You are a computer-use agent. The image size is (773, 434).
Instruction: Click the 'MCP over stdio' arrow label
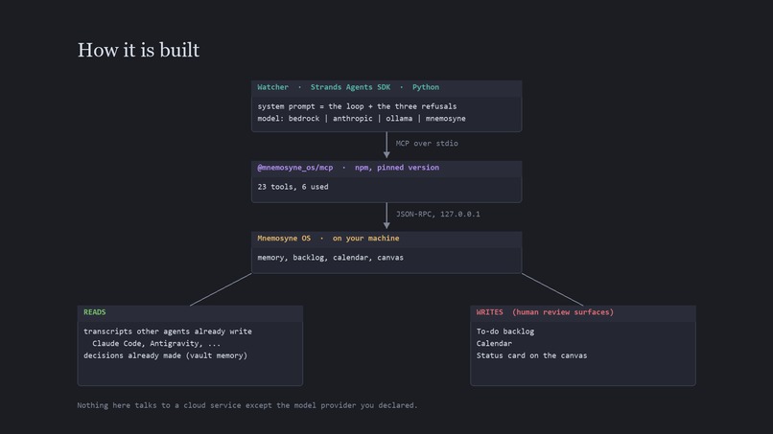(427, 144)
